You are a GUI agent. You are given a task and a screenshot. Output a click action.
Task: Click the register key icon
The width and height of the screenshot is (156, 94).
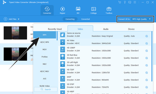(x=125, y=2)
